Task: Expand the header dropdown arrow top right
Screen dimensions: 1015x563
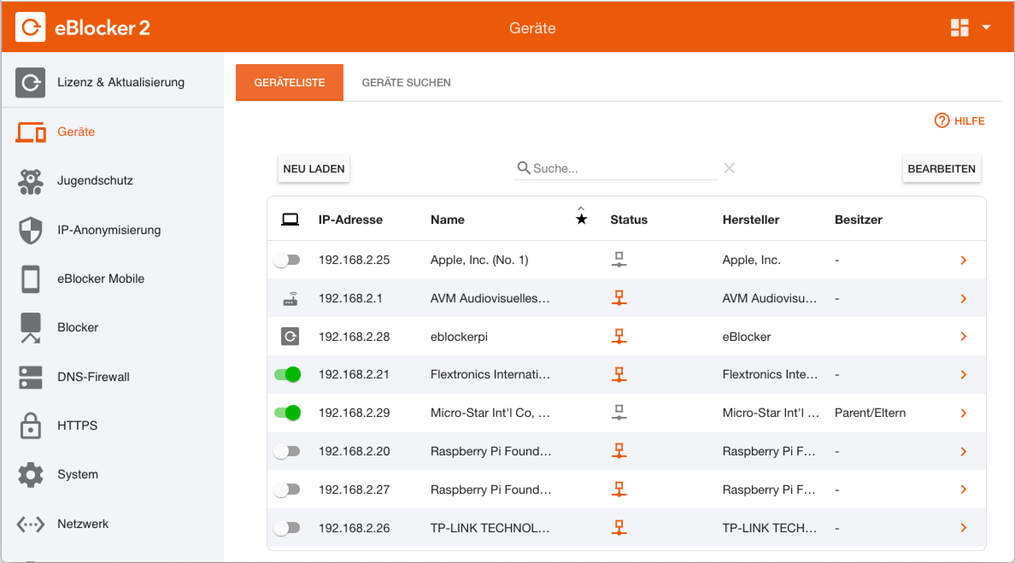Action: tap(986, 27)
